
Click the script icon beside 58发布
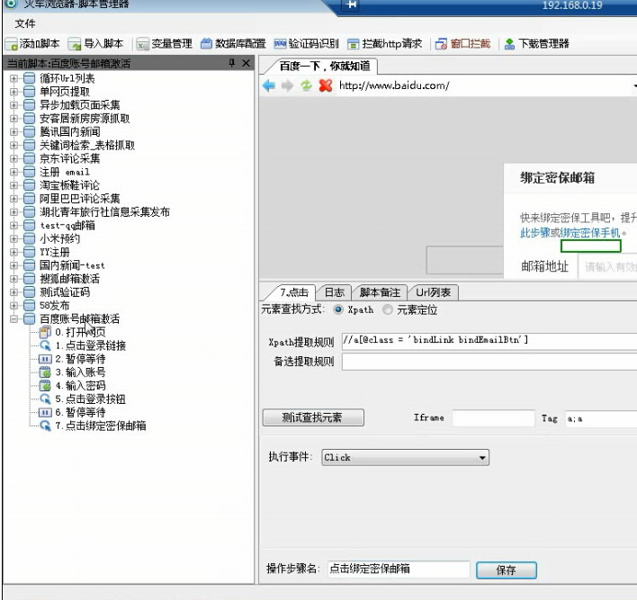(x=30, y=306)
